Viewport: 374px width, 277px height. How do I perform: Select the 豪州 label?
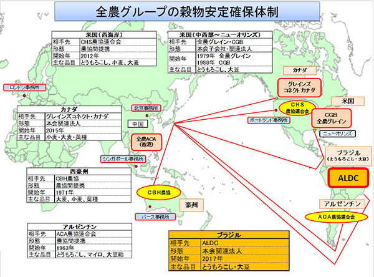tap(191, 205)
